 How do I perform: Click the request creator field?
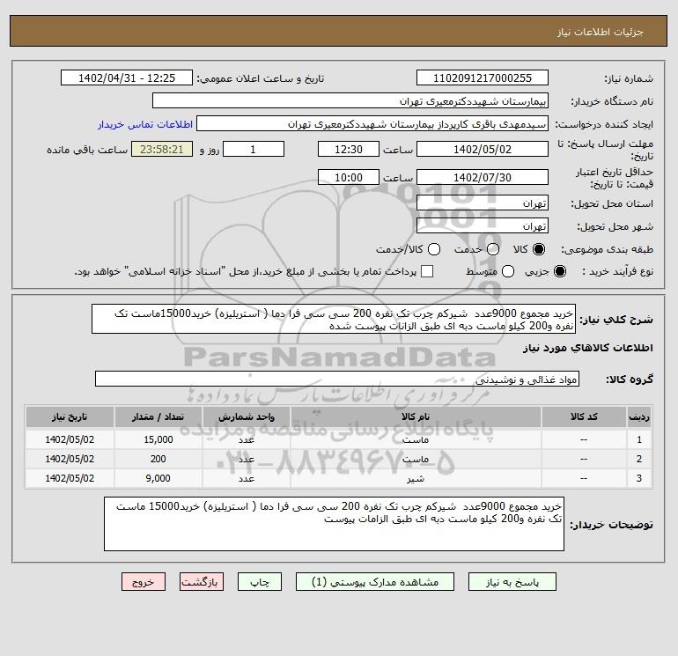pyautogui.click(x=372, y=124)
